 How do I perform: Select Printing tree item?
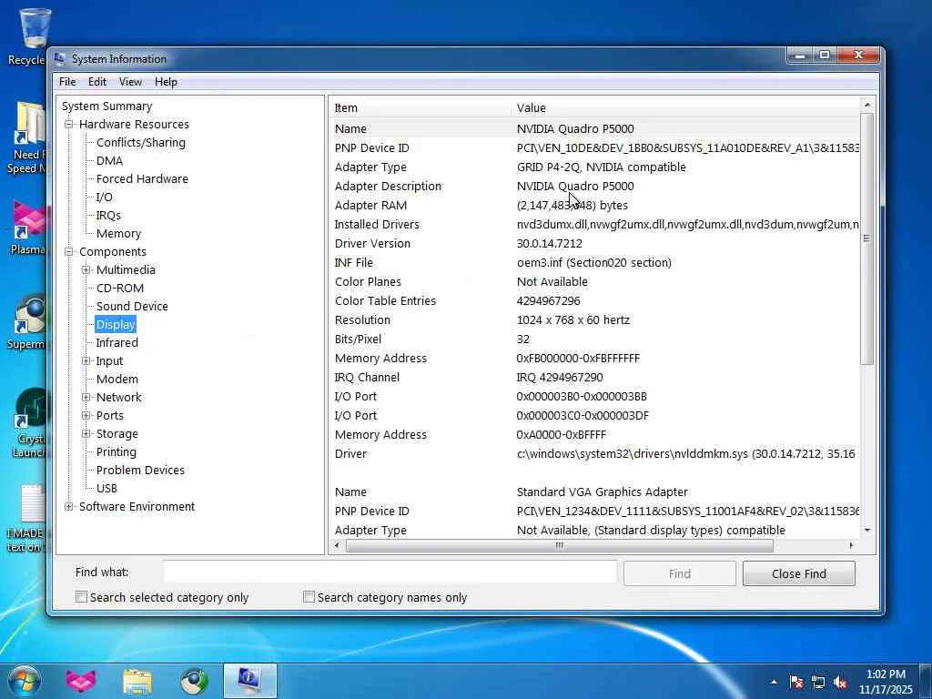point(116,451)
